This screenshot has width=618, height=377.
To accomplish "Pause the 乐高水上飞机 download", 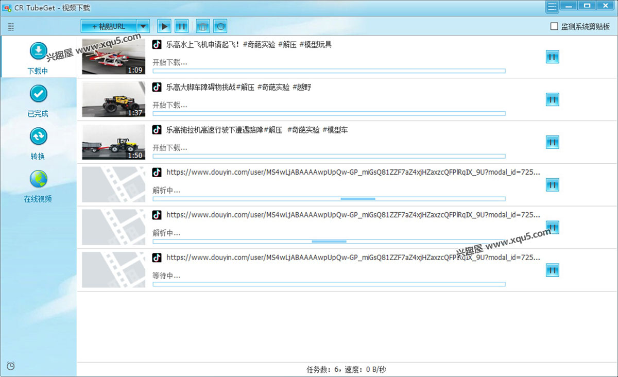I will click(553, 57).
